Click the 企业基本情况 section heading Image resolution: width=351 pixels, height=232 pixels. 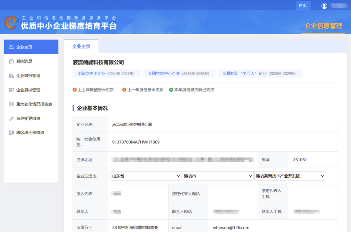pos(92,108)
